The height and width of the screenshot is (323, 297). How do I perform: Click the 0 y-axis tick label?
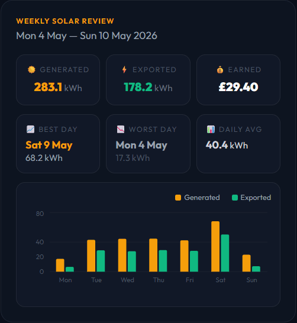(41, 272)
